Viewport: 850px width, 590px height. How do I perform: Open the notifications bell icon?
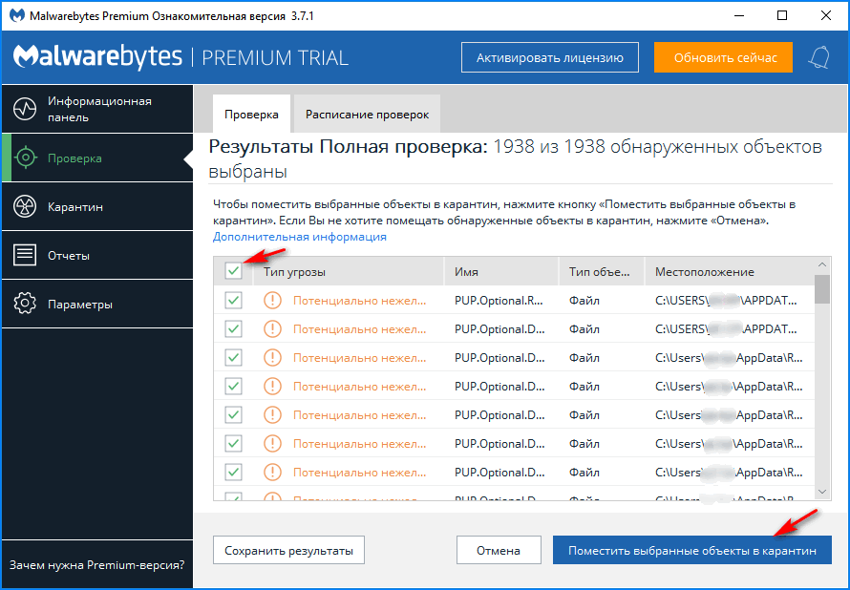click(818, 57)
